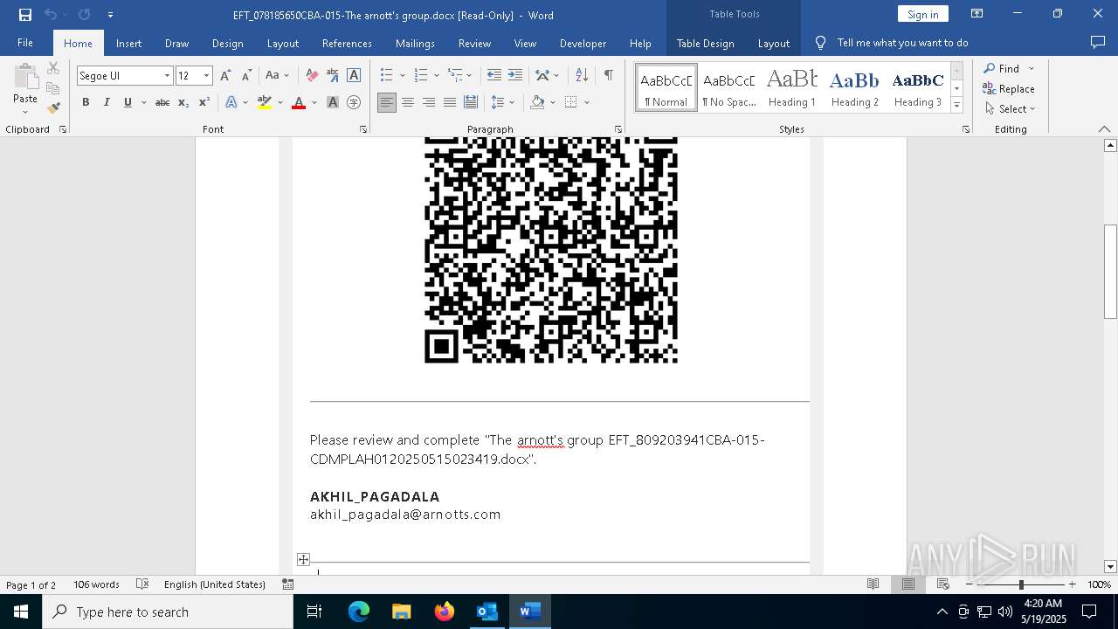
Task: Click the Line and Paragraph Spacing icon
Action: [498, 102]
